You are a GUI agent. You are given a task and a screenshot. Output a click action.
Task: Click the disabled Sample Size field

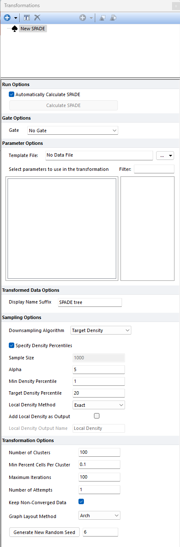tap(98, 358)
